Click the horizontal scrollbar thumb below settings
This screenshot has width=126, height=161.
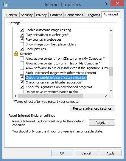click(x=51, y=96)
